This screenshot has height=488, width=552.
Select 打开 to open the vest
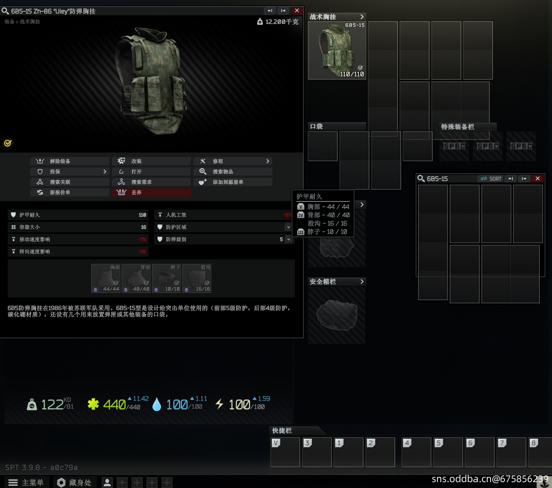pos(152,172)
